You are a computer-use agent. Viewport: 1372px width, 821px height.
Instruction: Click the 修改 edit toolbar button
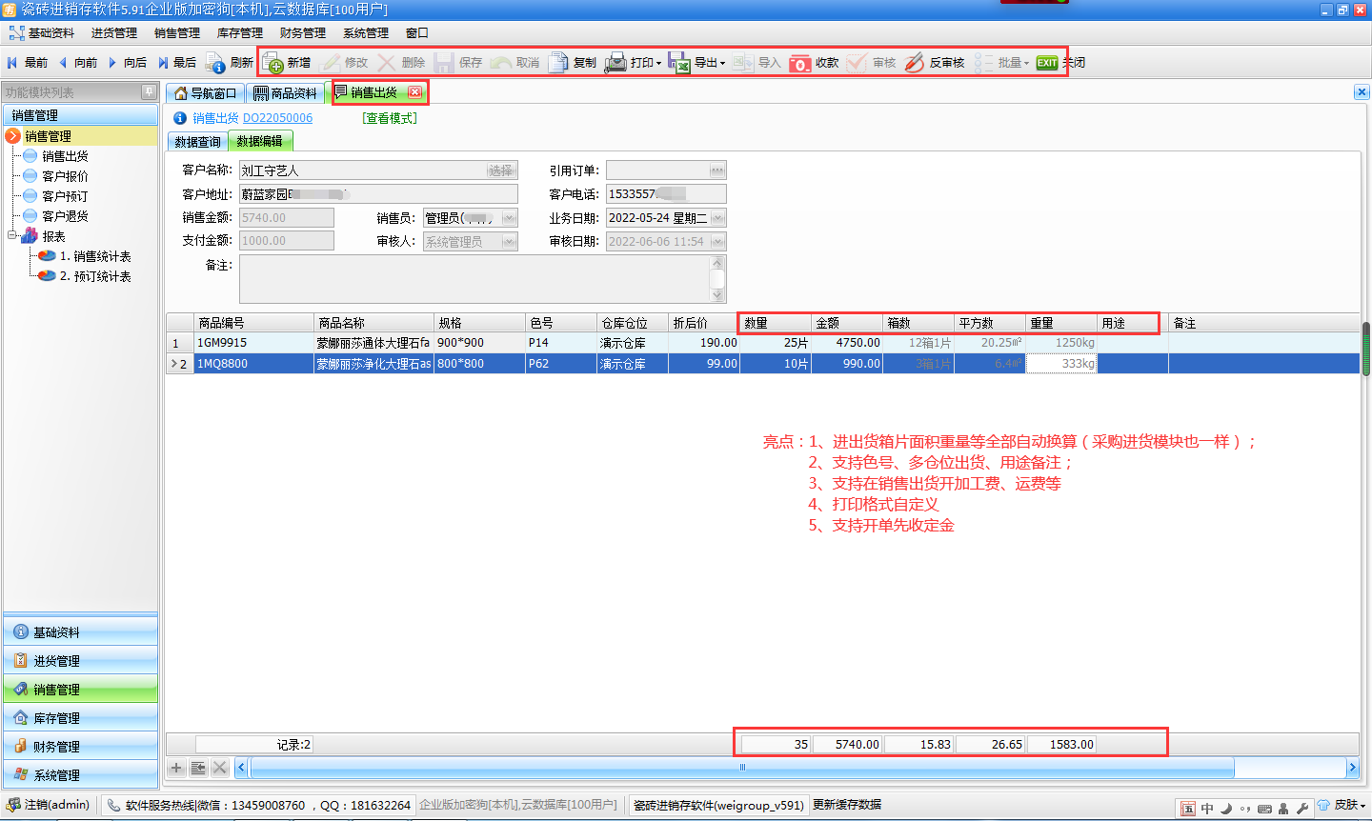[x=345, y=63]
